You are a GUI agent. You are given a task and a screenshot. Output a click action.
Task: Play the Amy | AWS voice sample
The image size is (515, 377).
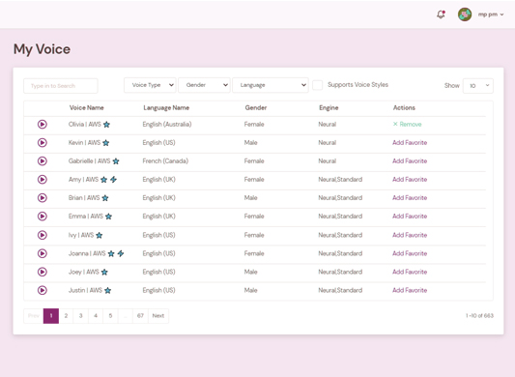click(43, 180)
